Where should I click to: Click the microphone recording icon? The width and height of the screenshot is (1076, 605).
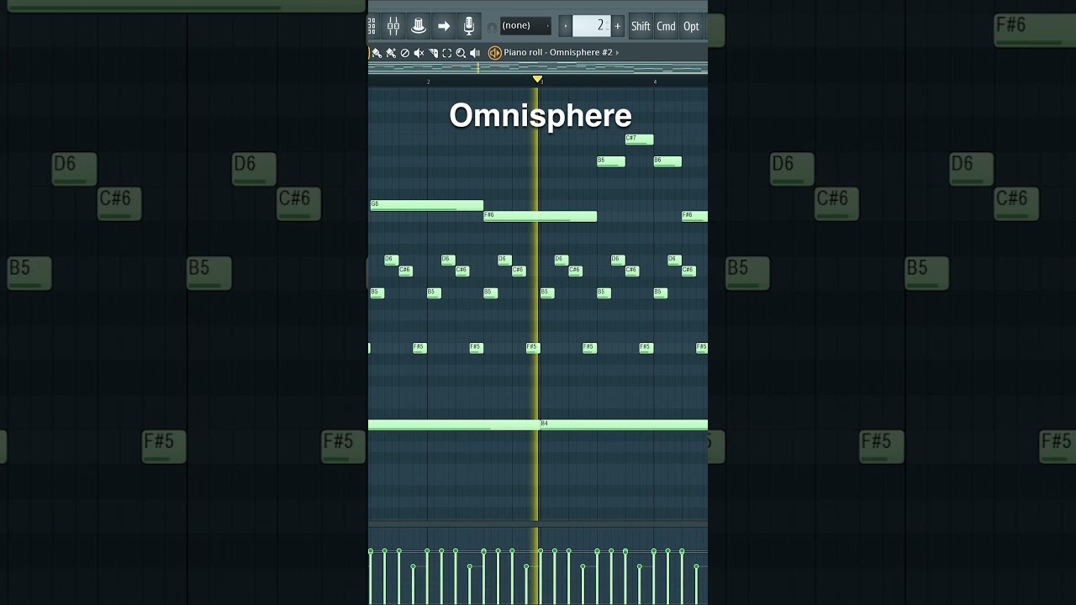click(469, 26)
